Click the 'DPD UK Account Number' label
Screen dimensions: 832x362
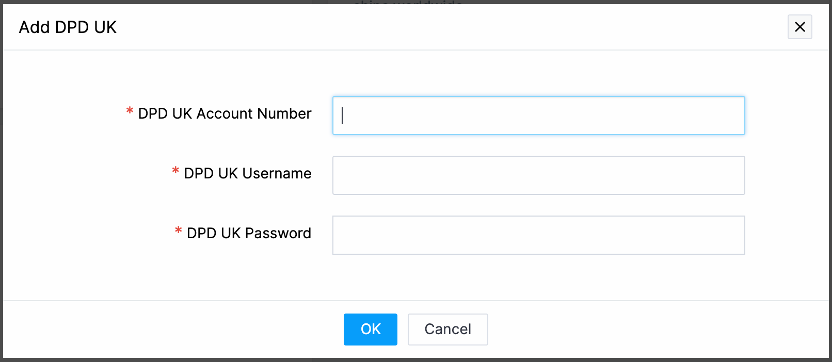[225, 113]
